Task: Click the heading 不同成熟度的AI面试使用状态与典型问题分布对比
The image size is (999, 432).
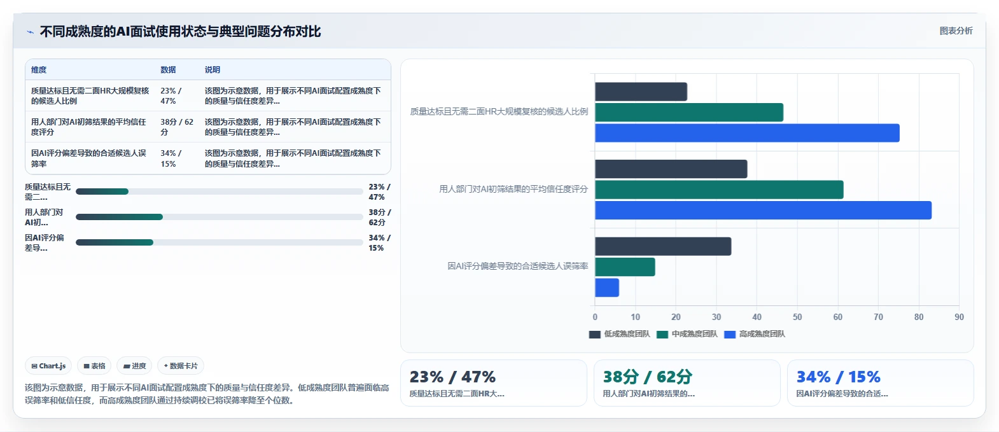Action: (181, 32)
